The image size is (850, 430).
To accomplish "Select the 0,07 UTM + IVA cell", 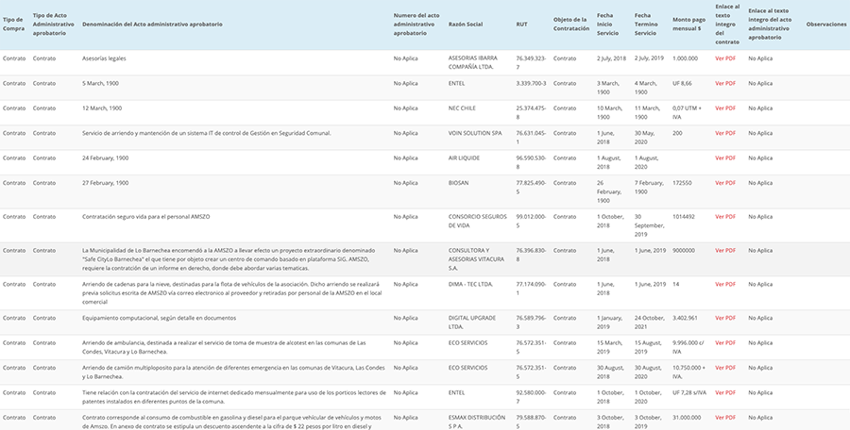I will coord(687,112).
